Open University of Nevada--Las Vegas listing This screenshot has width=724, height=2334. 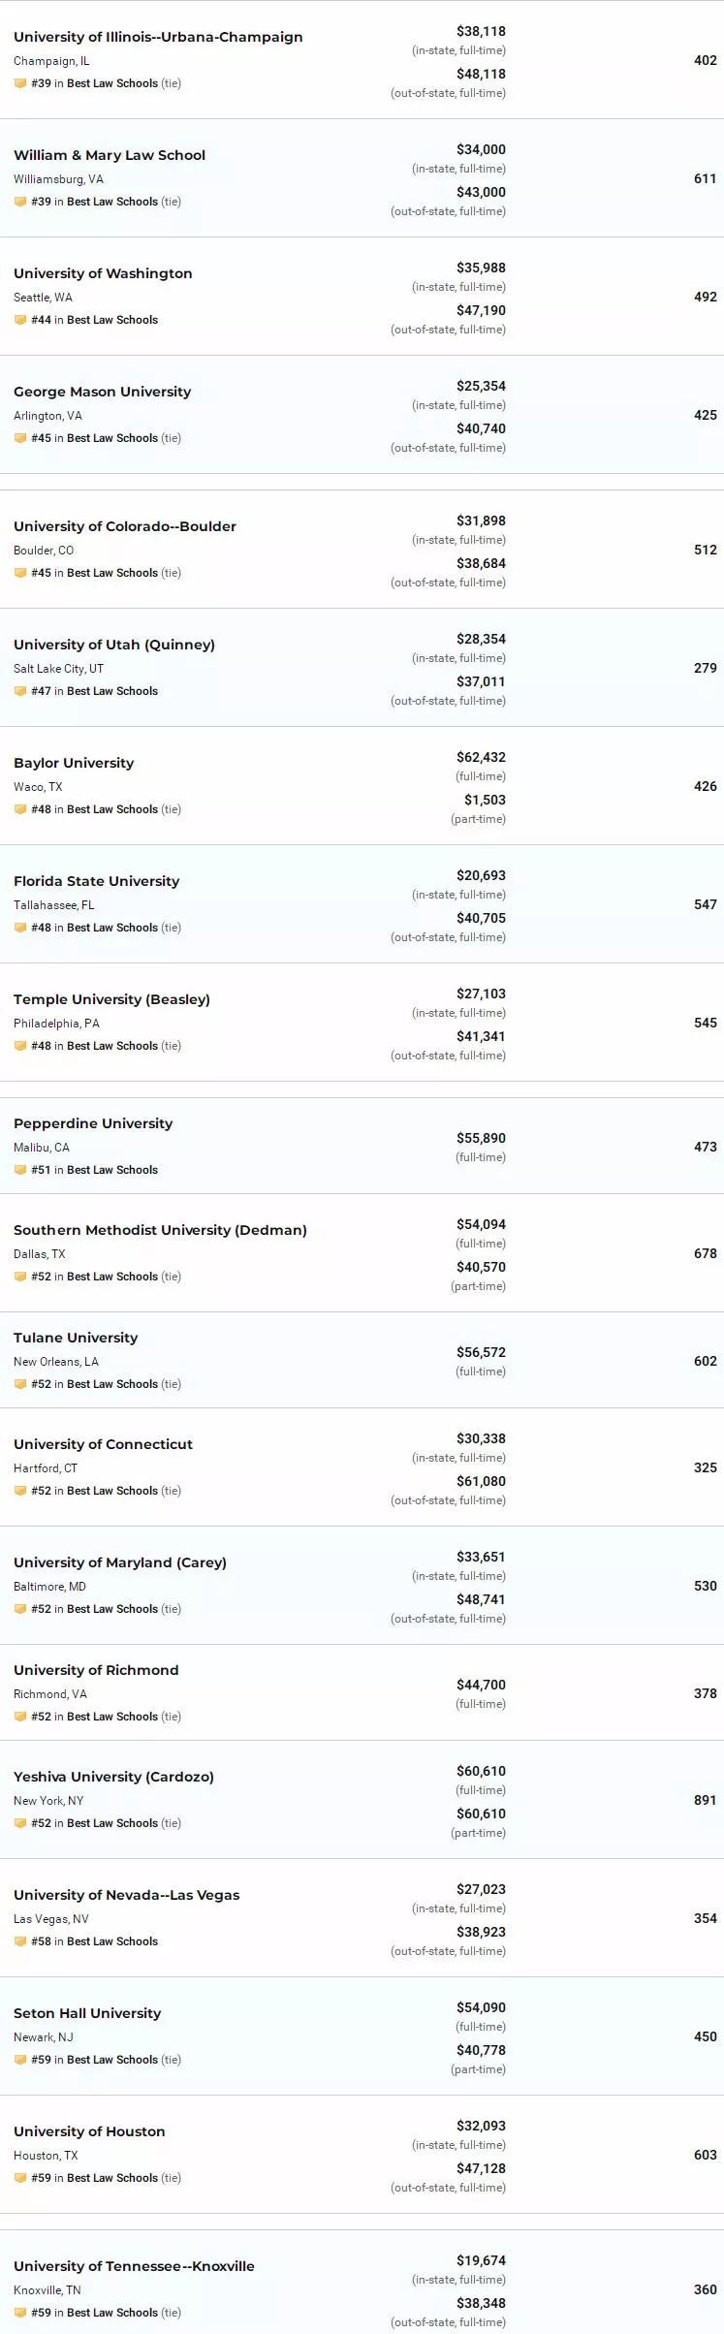126,1895
